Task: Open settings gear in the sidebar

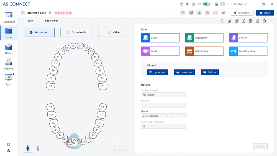Action: [x=9, y=144]
